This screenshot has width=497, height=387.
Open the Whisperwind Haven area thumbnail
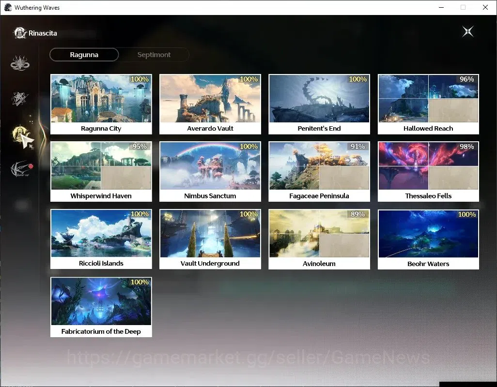pos(101,166)
